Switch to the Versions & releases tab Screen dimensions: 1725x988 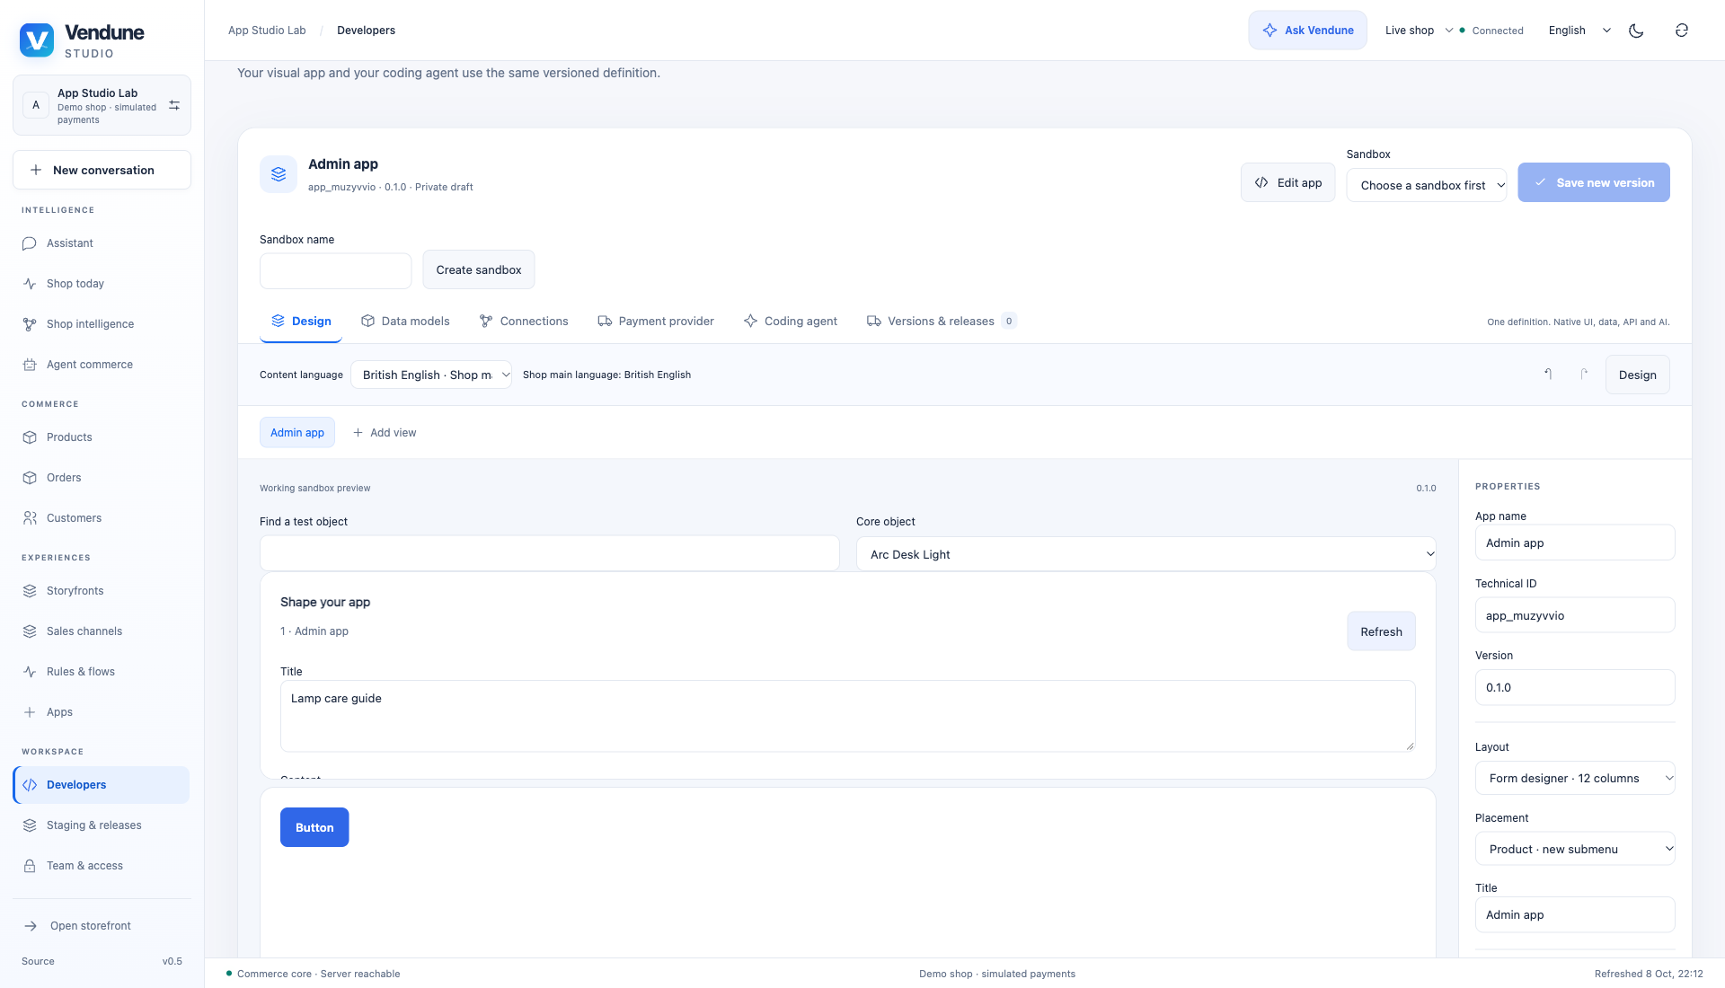[942, 322]
